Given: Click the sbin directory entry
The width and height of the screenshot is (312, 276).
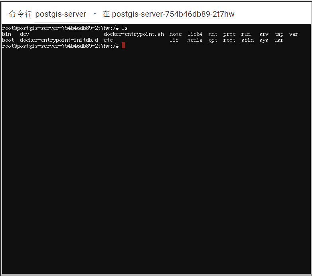Looking at the screenshot, I should [x=247, y=40].
